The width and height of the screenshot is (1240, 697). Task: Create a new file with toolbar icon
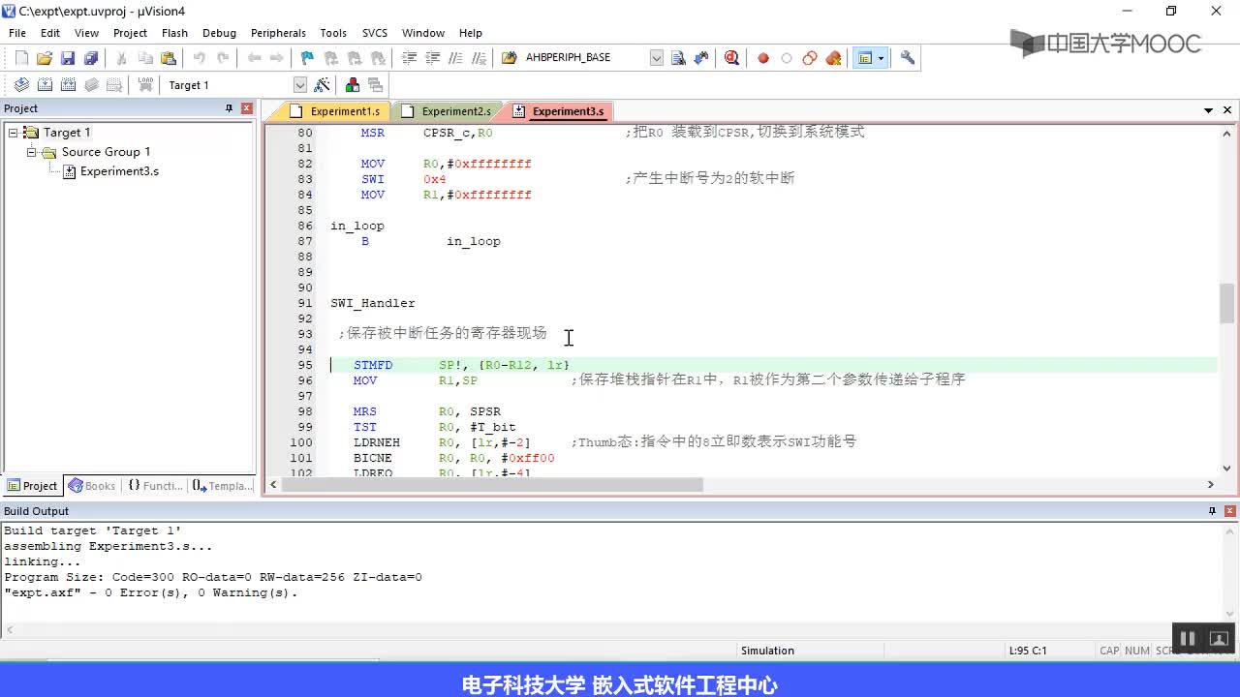coord(21,58)
